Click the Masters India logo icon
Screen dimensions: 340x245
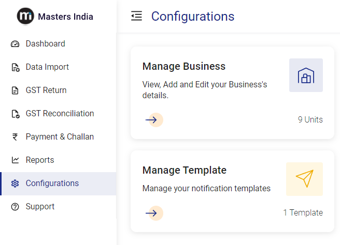pyautogui.click(x=25, y=17)
